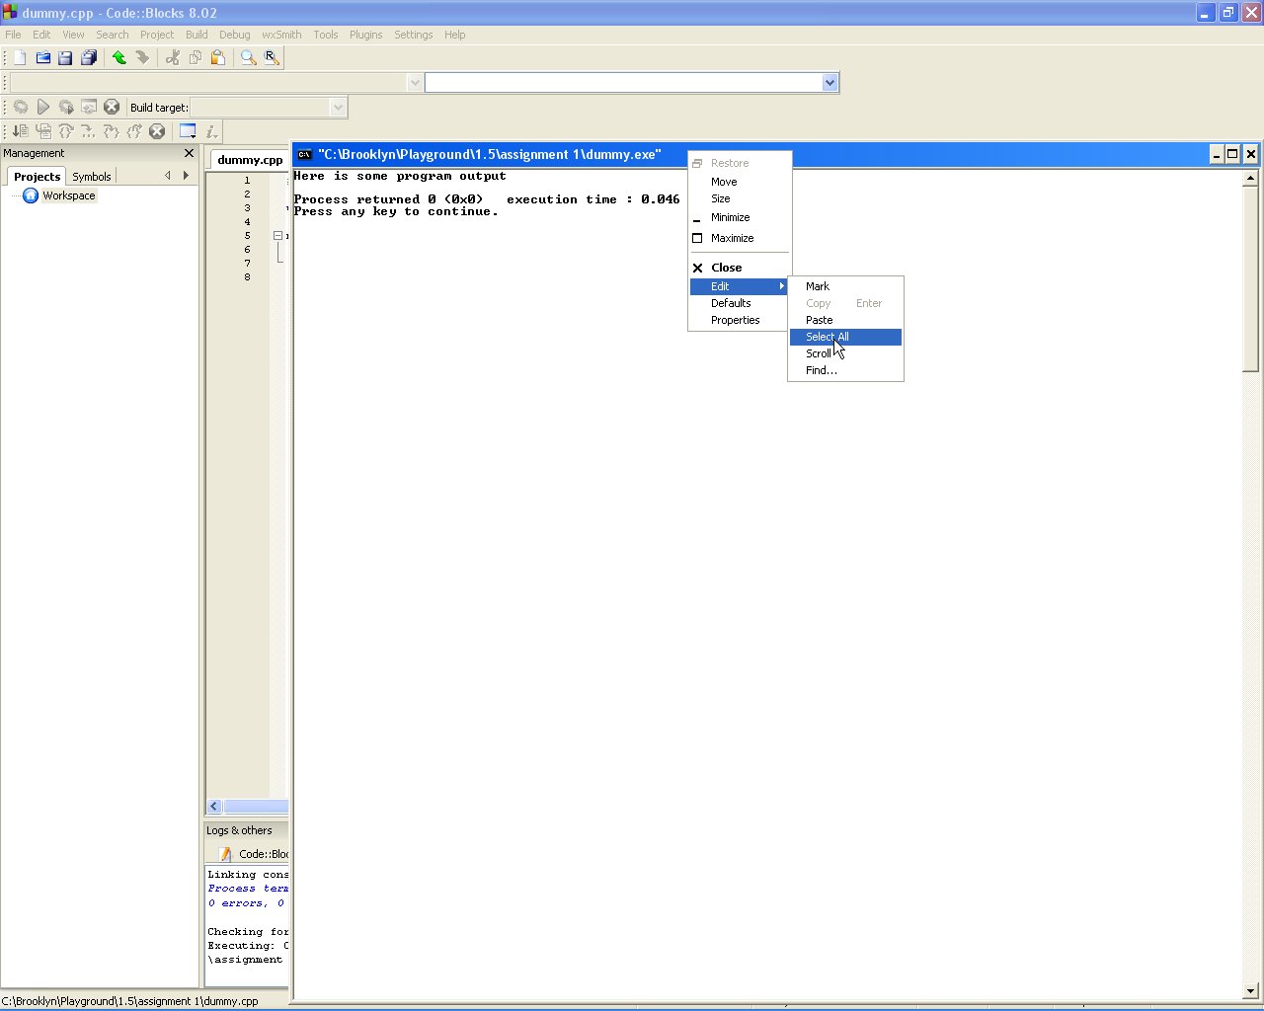The width and height of the screenshot is (1264, 1011).
Task: Click the Run play icon
Action: (43, 107)
